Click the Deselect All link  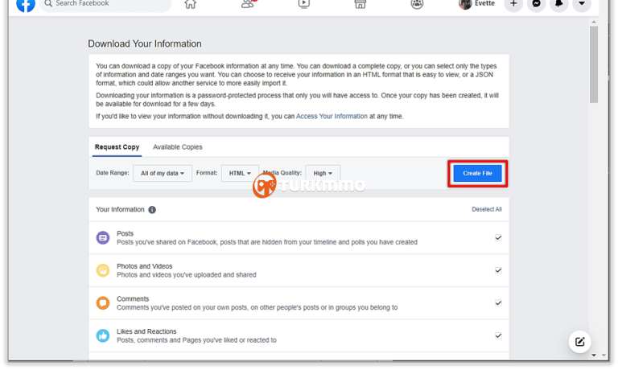pos(487,209)
